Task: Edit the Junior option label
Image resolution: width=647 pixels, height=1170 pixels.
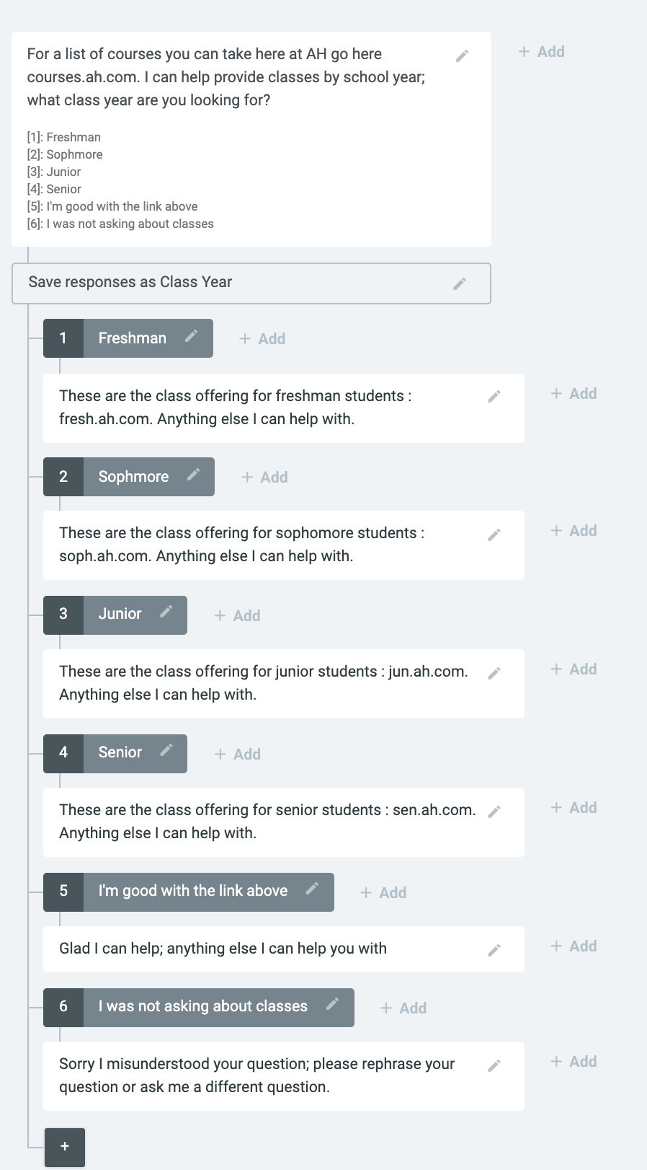Action: [x=166, y=612]
